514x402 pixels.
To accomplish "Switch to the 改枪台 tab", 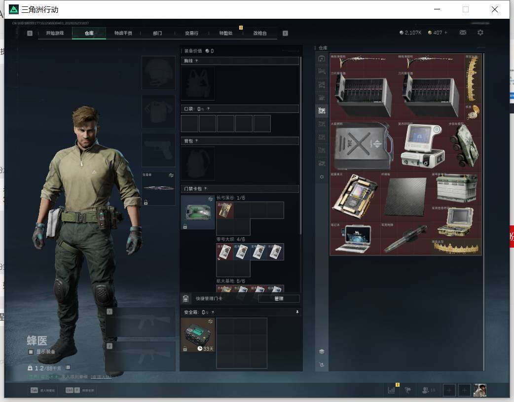I will [x=260, y=33].
